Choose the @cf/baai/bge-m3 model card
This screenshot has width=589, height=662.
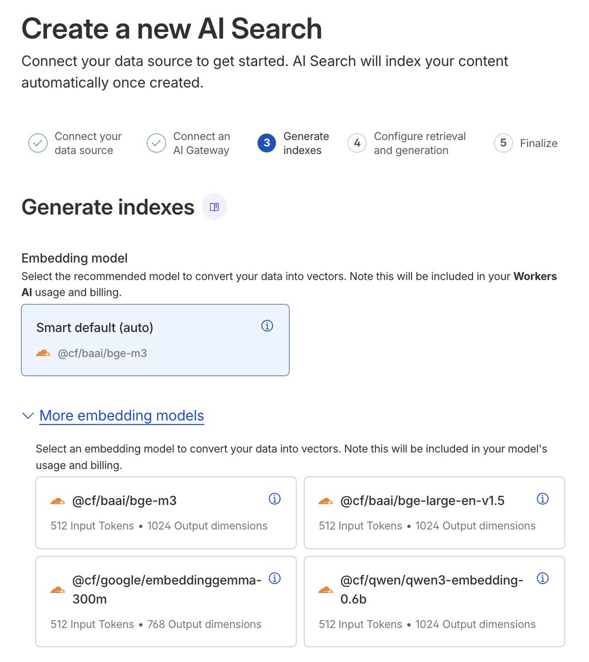[165, 513]
